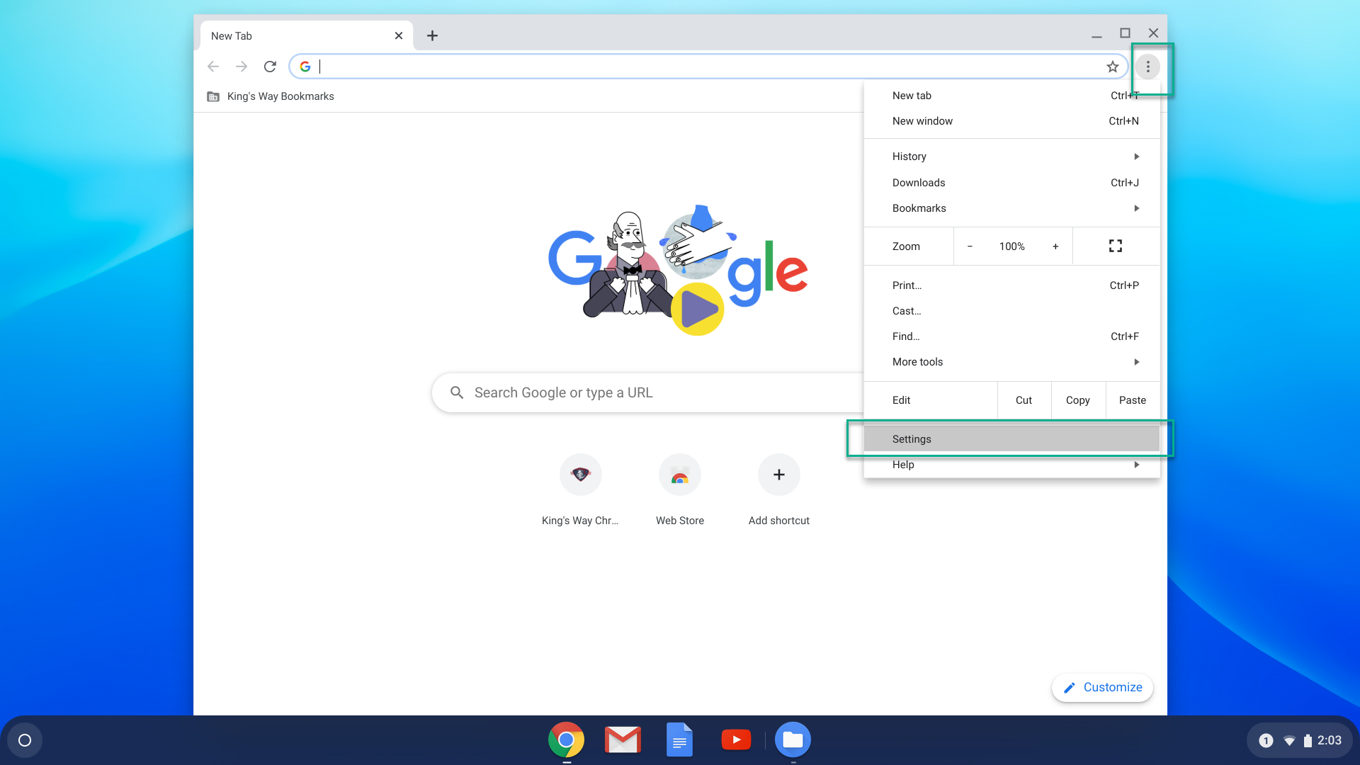This screenshot has height=765, width=1360.
Task: Click the Customize button
Action: tap(1103, 687)
